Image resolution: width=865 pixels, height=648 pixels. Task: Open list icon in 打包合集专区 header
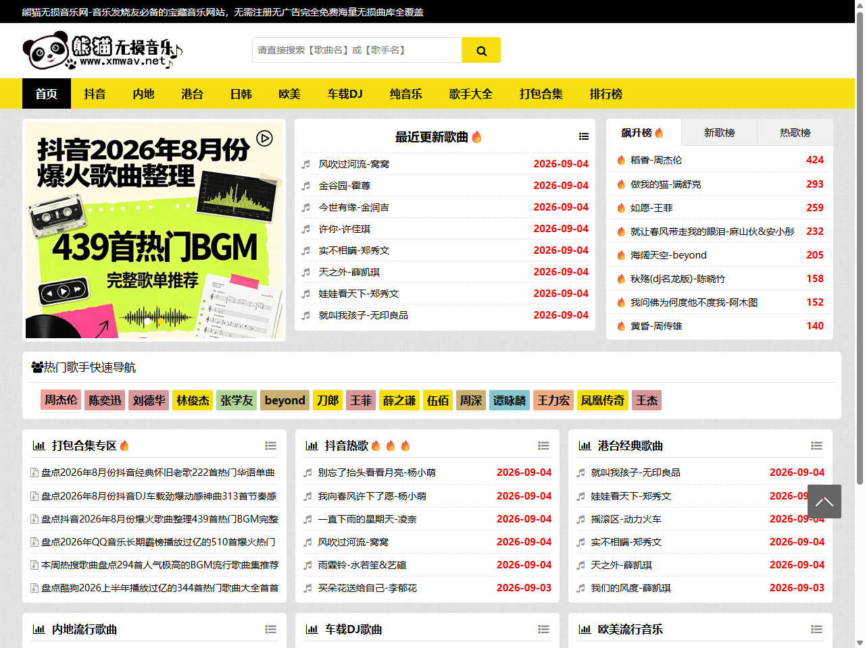(271, 446)
